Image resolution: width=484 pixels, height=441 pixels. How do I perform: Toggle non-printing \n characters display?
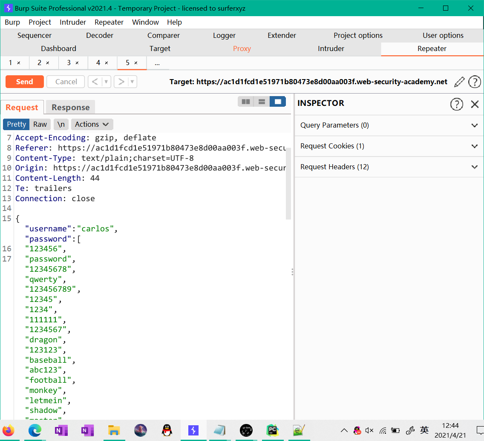click(x=61, y=124)
